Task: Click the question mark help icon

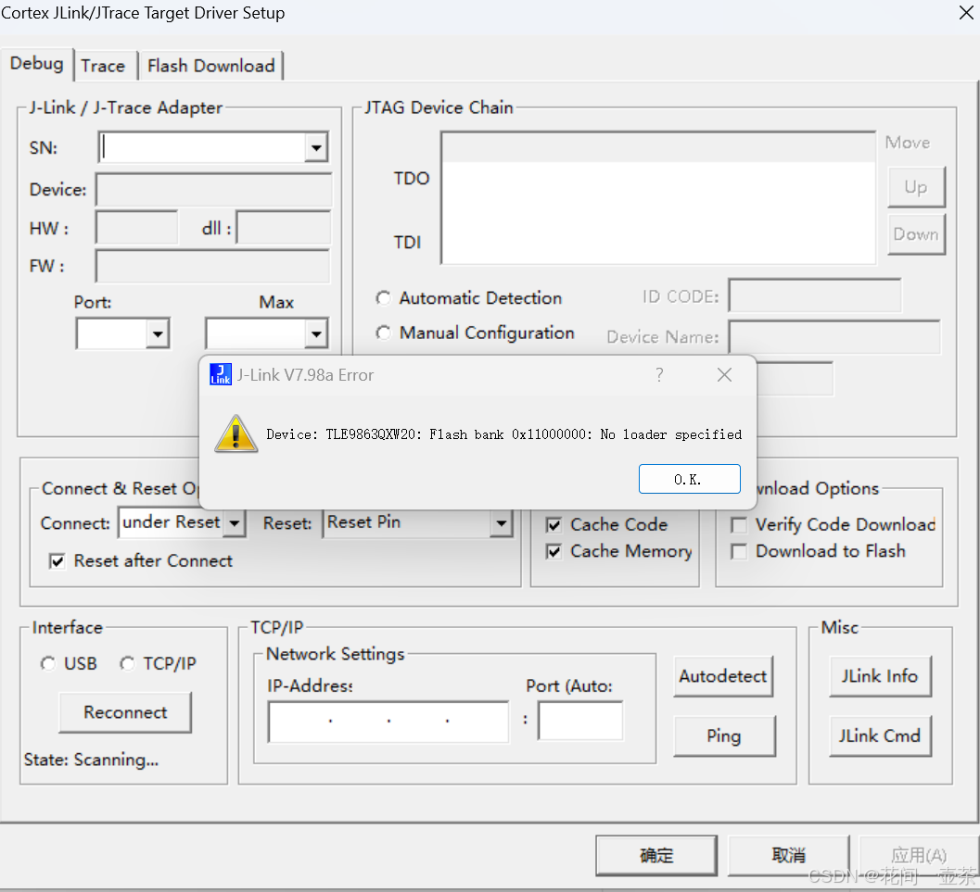Action: (659, 374)
